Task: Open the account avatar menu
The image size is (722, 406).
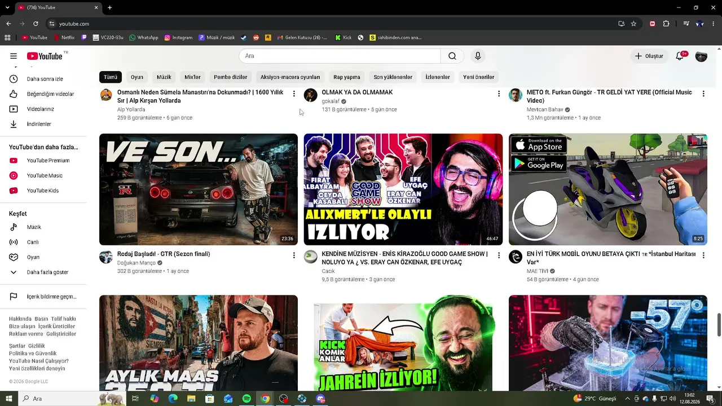Action: coord(701,56)
